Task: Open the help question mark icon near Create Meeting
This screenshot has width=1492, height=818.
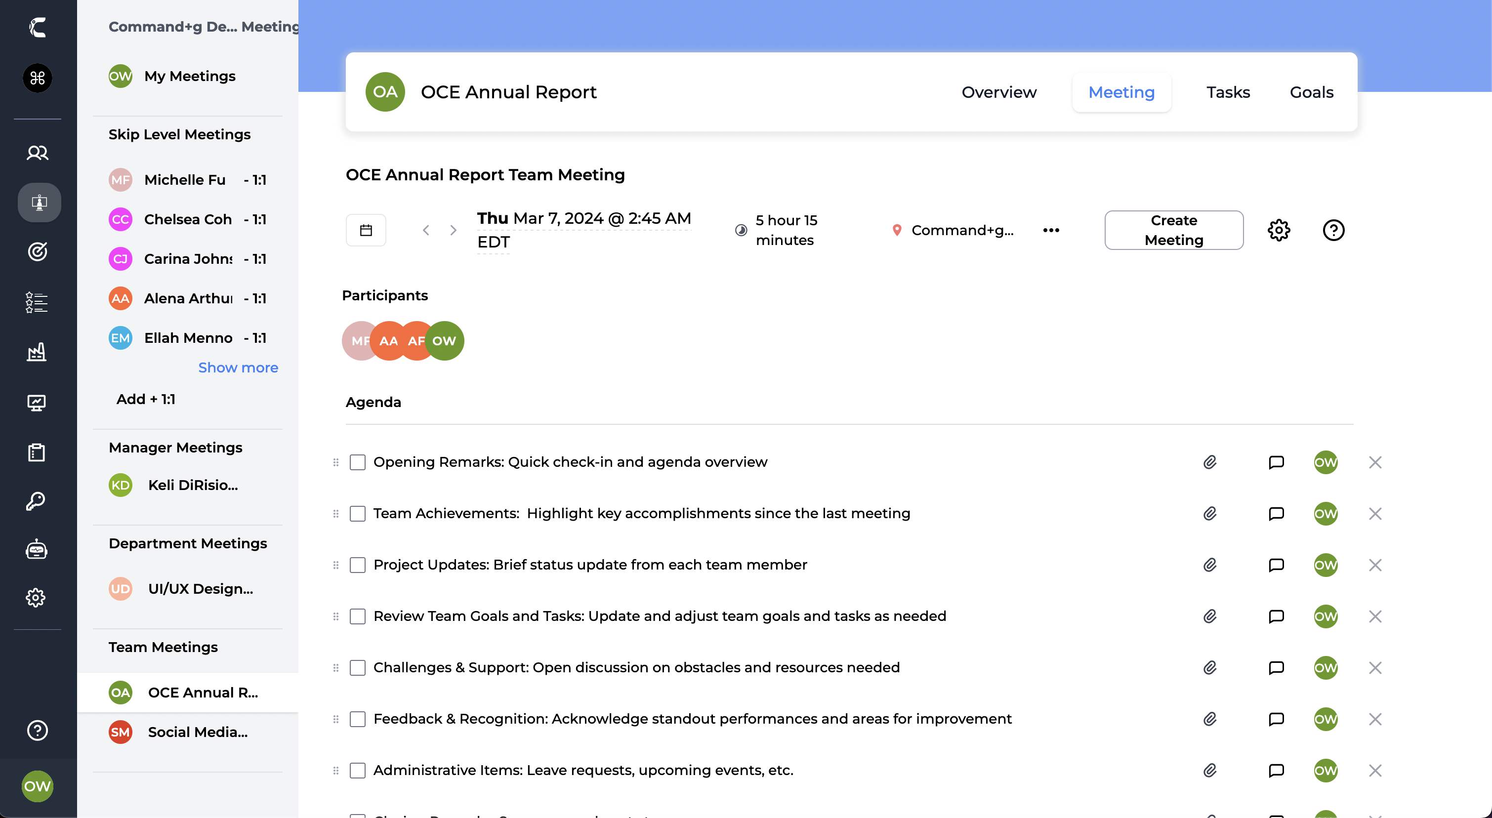Action: tap(1333, 230)
